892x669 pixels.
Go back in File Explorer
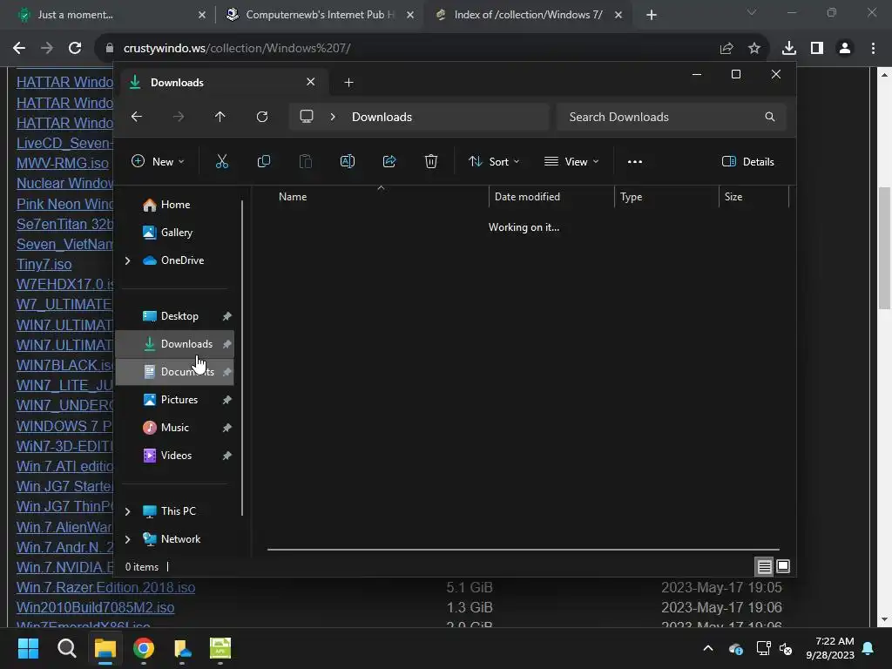(137, 117)
